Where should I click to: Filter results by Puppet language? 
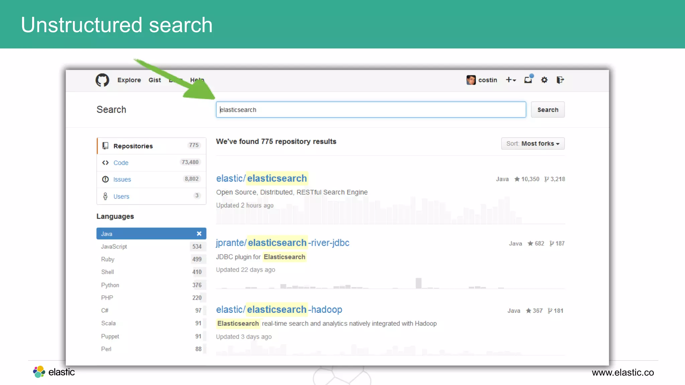pos(152,336)
